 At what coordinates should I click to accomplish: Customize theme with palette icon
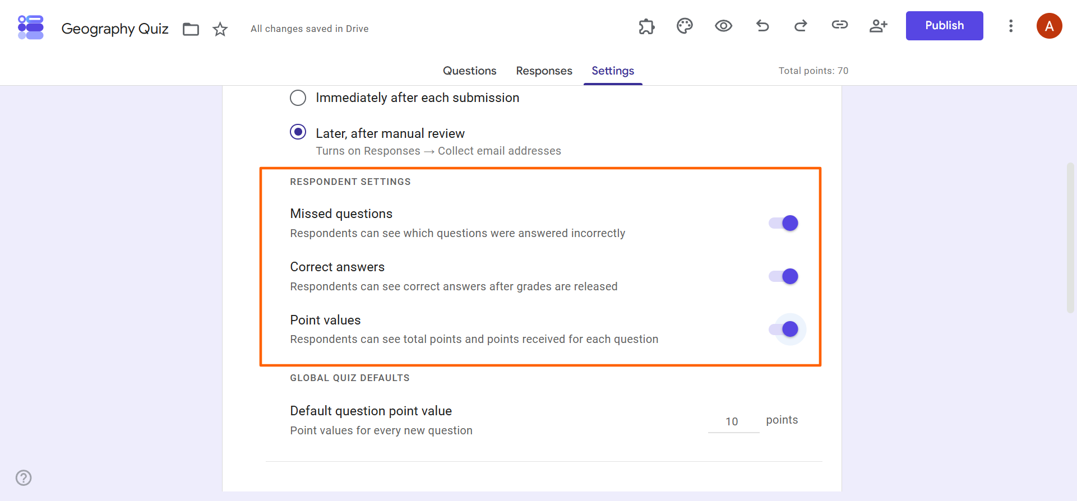point(685,26)
